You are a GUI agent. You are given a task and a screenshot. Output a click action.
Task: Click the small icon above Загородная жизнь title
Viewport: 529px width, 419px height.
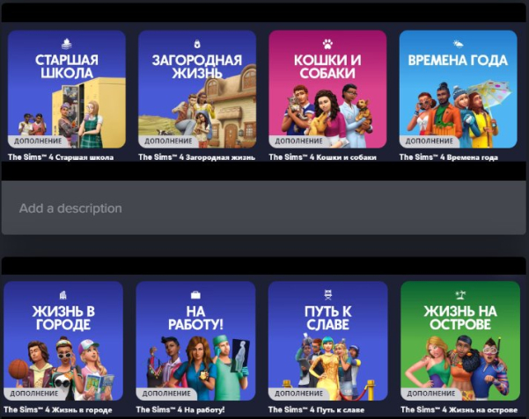point(197,42)
